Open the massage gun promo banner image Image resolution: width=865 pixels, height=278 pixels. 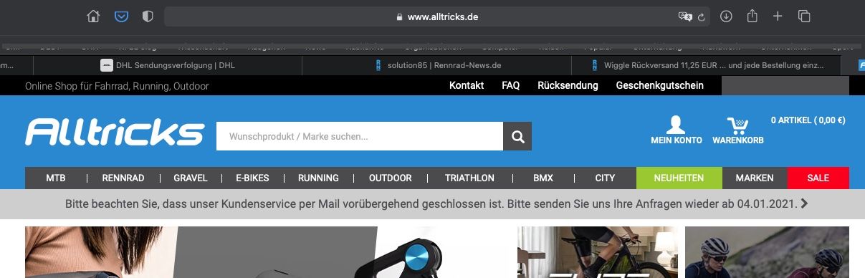pos(267,252)
